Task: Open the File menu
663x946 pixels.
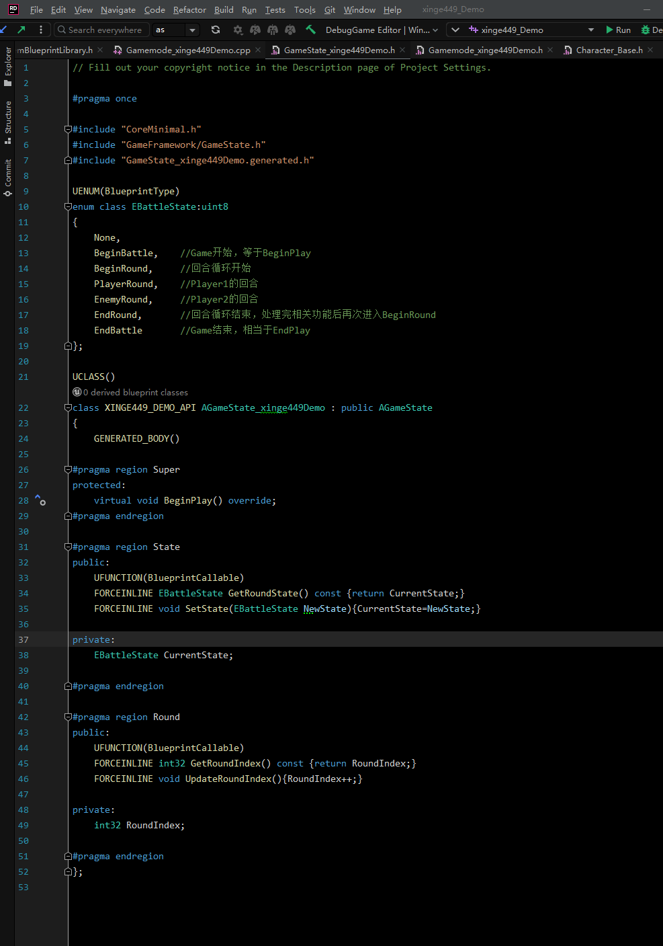Action: coord(36,9)
